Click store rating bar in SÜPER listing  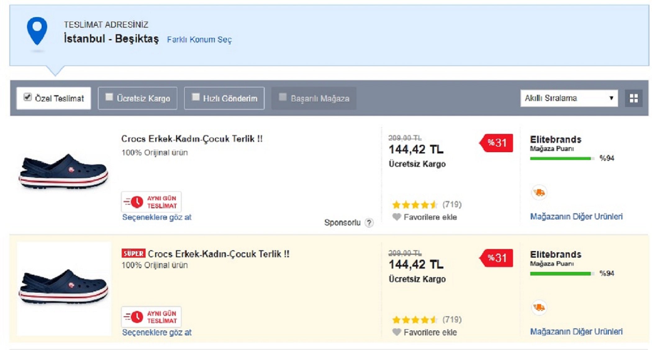click(562, 273)
